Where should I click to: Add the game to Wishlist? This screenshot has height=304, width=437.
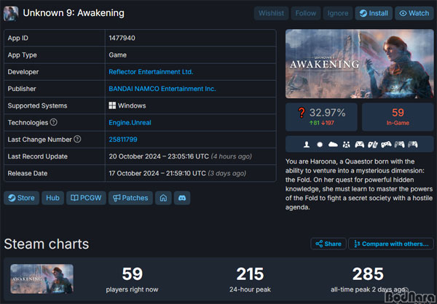tap(271, 13)
